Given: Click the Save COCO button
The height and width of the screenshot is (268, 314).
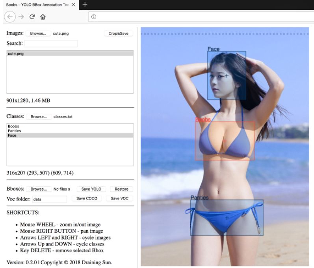Looking at the screenshot, I should pos(87,198).
